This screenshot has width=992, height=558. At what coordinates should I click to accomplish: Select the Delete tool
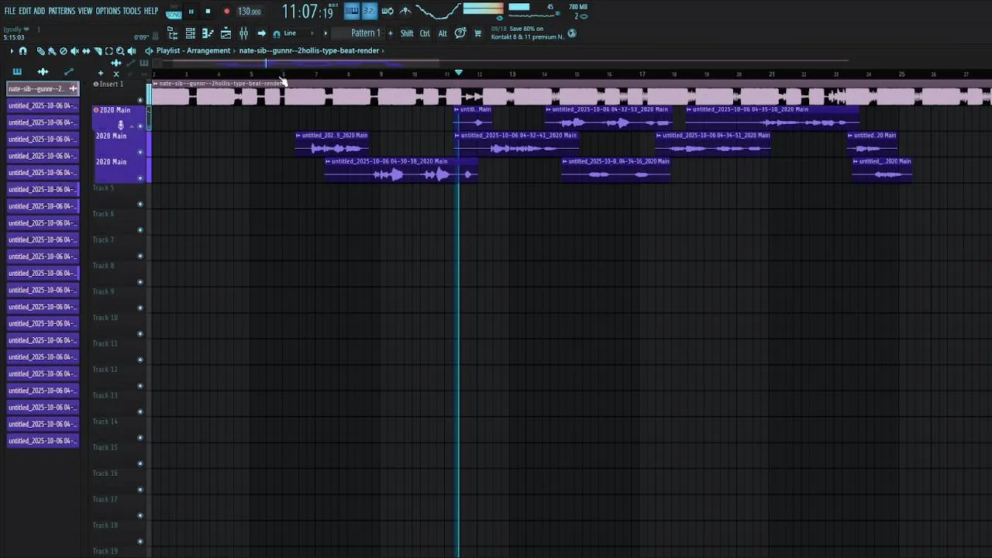pyautogui.click(x=64, y=50)
